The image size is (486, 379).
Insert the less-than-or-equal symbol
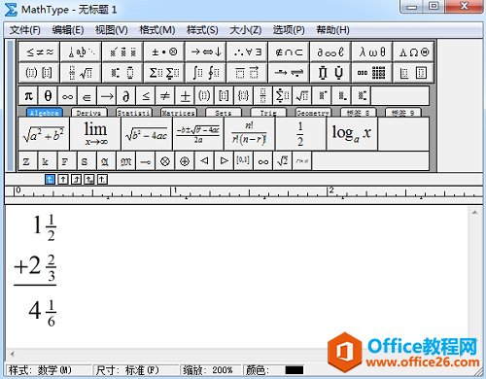coord(146,96)
